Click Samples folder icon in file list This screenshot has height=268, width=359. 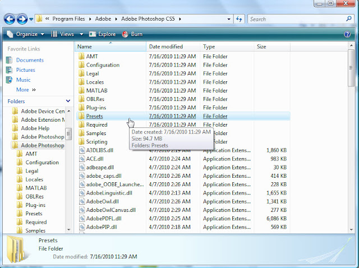click(x=81, y=133)
